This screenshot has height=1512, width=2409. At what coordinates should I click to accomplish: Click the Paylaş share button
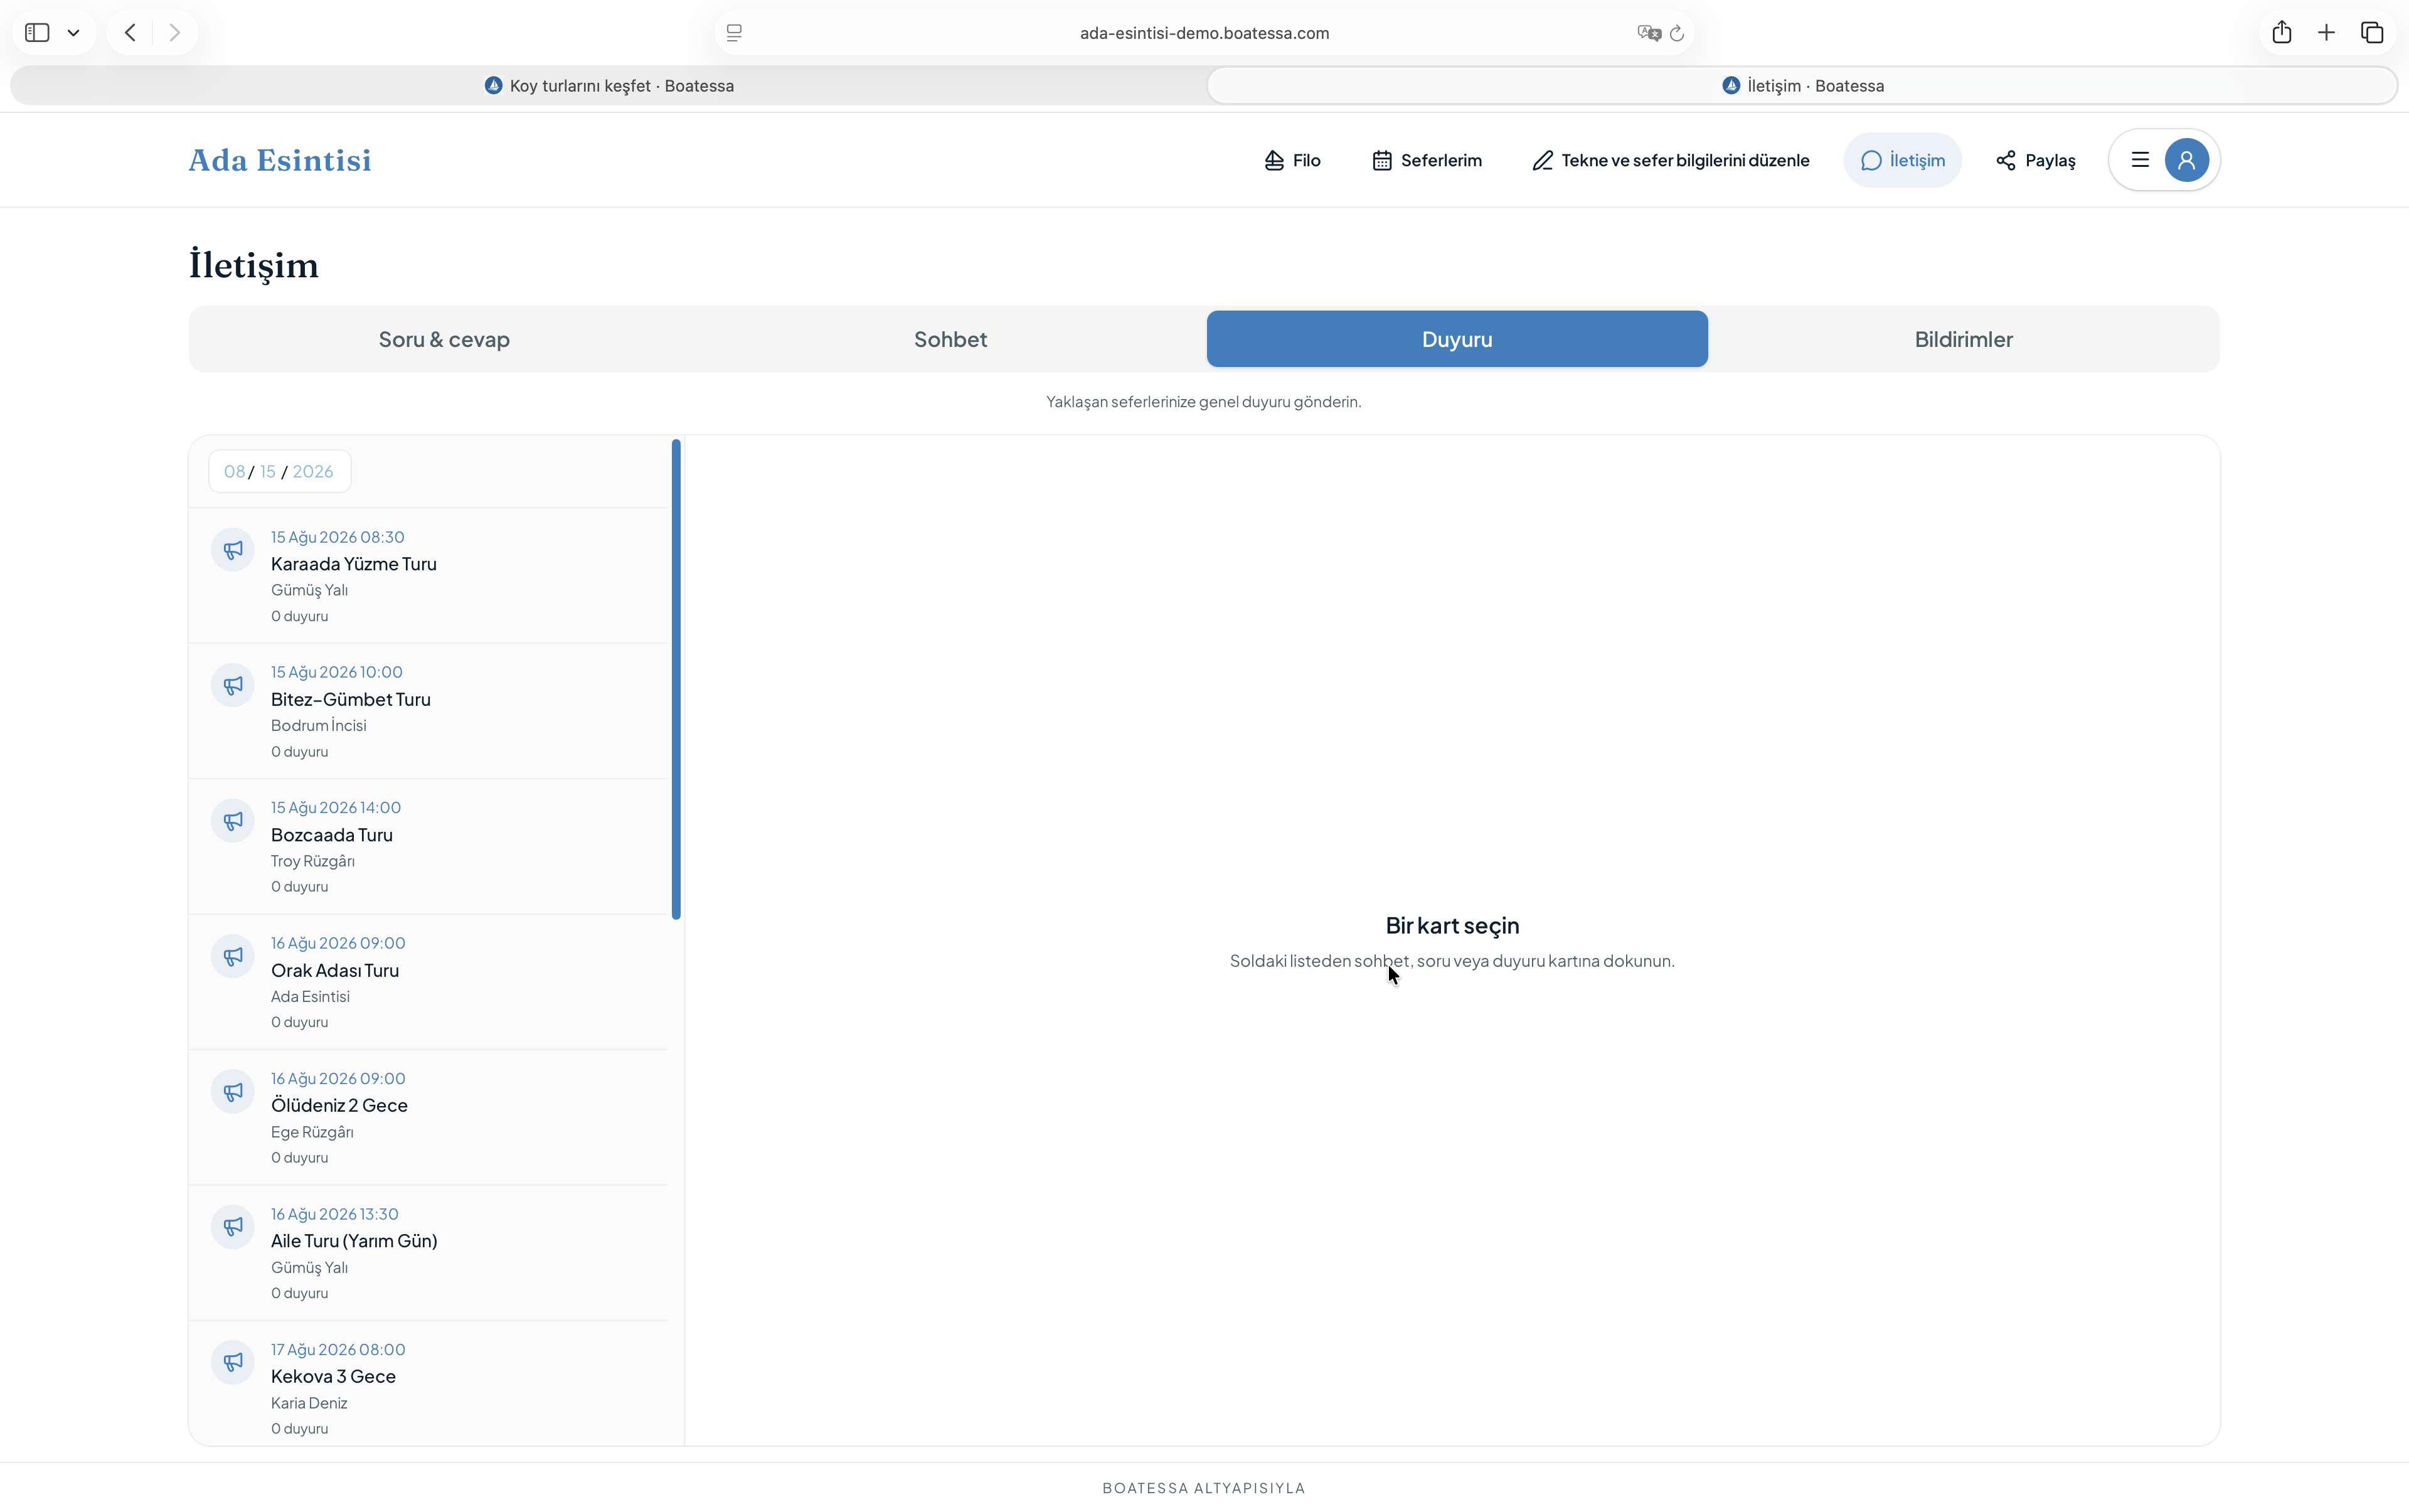click(2035, 160)
